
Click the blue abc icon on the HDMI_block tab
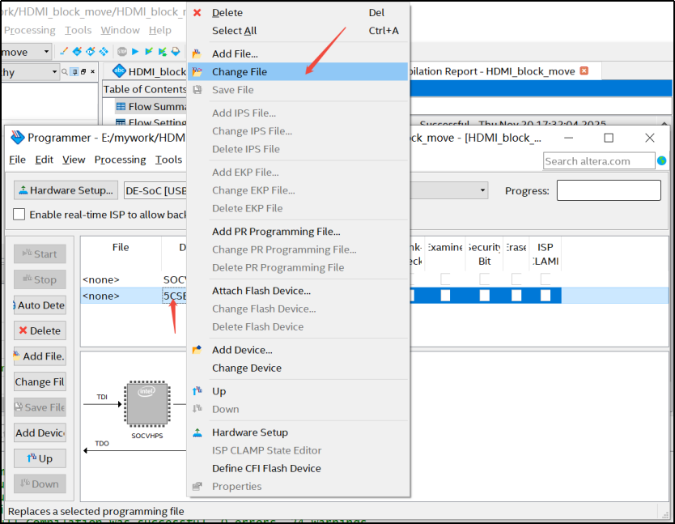(x=119, y=70)
